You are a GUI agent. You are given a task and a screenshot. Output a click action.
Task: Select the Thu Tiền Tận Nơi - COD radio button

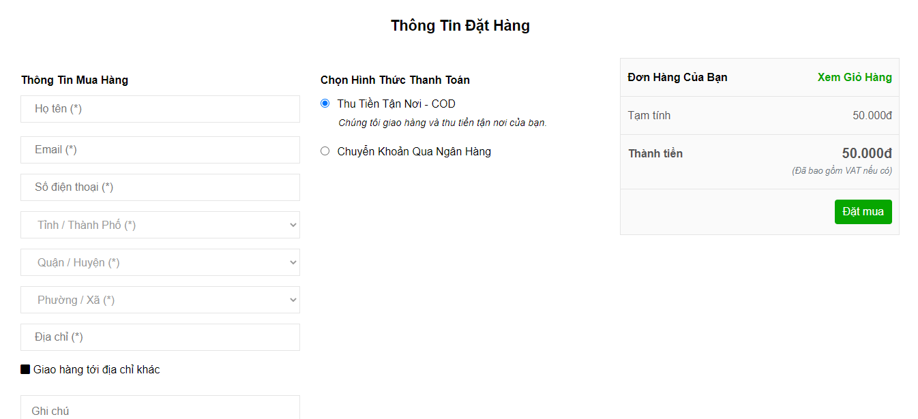(x=325, y=104)
